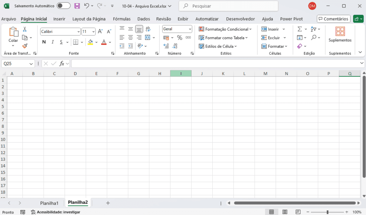Switch to the Dados tab
The height and width of the screenshot is (215, 366).
(144, 19)
